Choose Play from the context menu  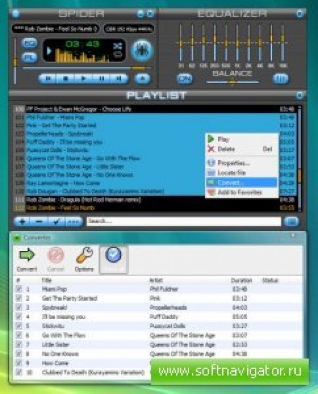click(x=242, y=139)
